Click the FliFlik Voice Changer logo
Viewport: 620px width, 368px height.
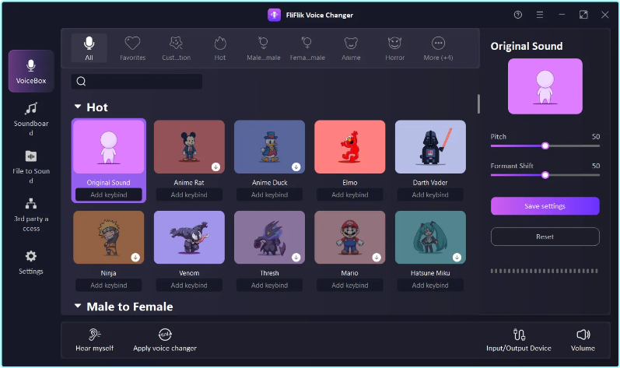[274, 15]
